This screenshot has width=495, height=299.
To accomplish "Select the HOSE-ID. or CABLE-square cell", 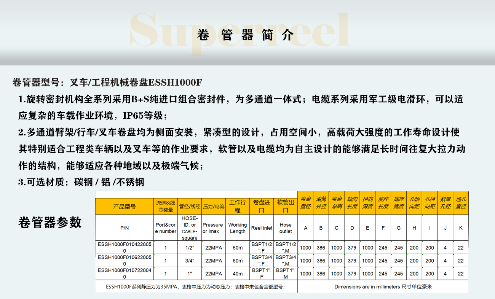I will point(189,228).
